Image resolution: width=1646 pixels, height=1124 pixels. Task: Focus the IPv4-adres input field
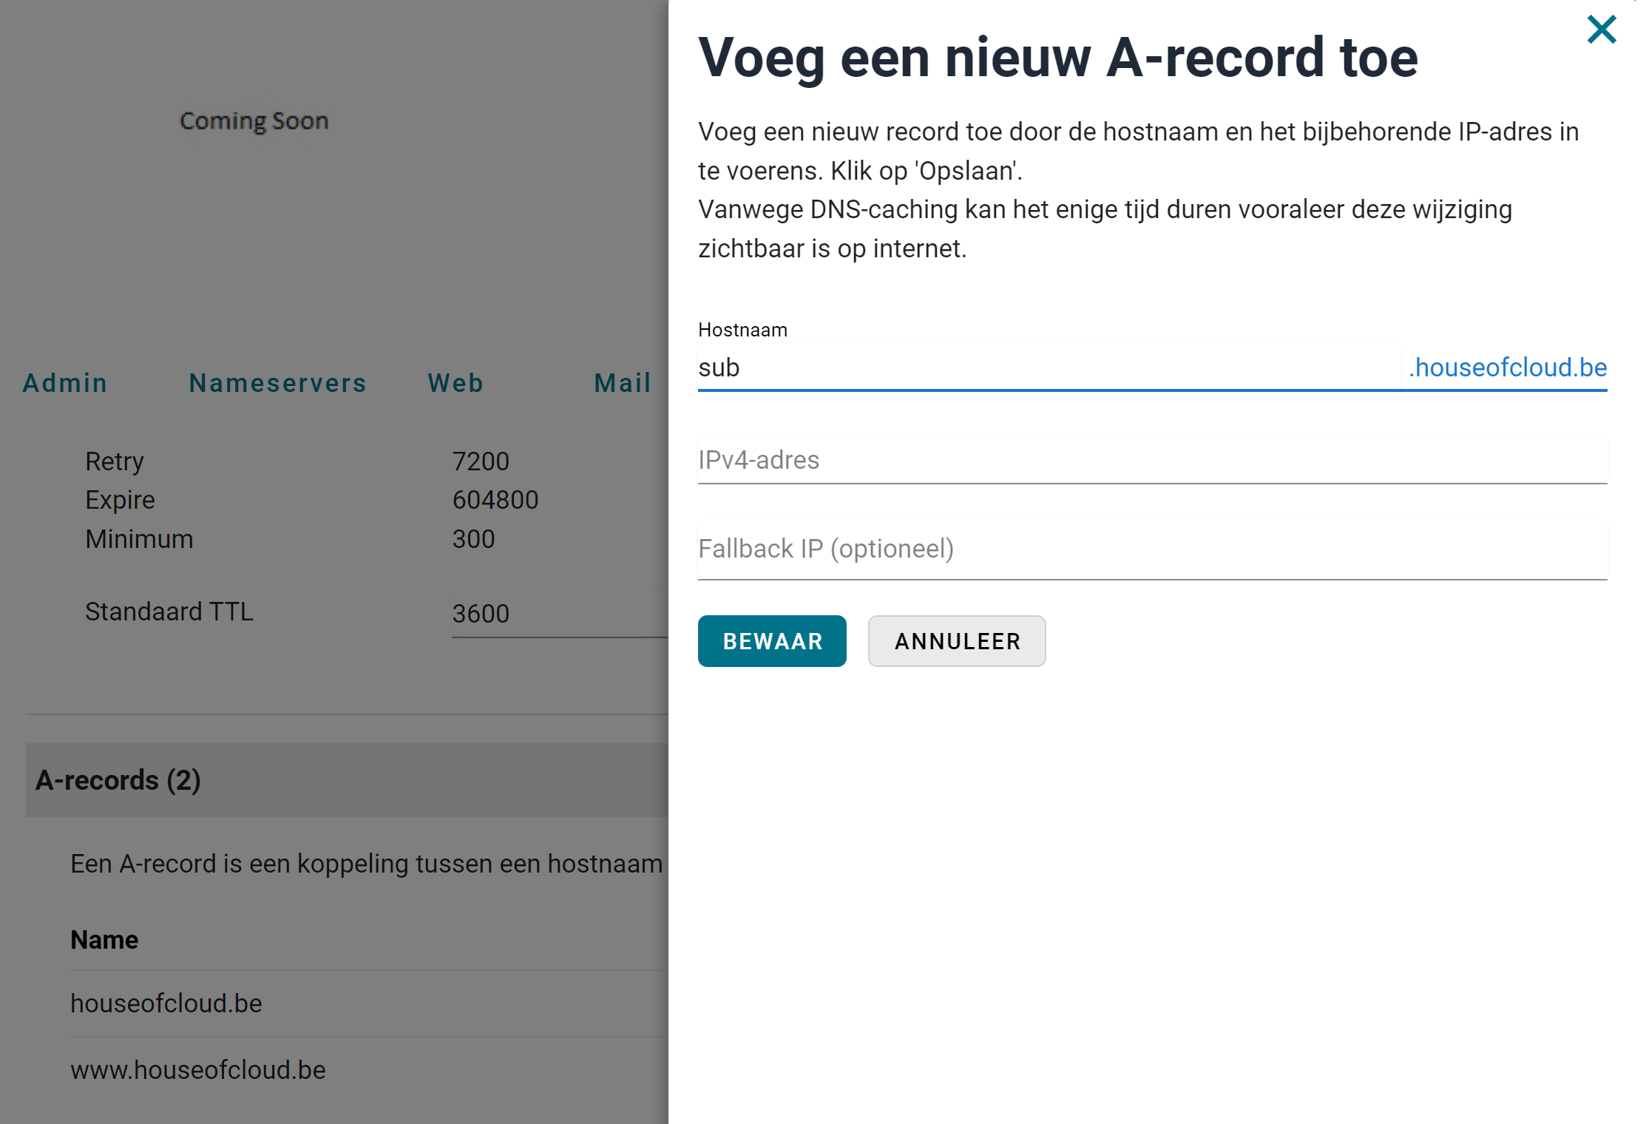1152,460
